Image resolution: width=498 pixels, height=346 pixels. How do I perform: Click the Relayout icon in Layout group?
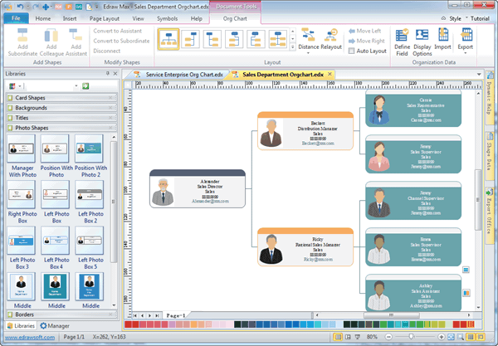[x=332, y=39]
